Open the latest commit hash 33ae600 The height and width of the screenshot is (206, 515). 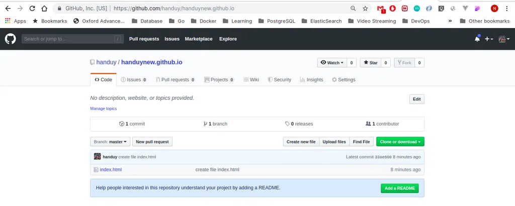click(x=383, y=157)
